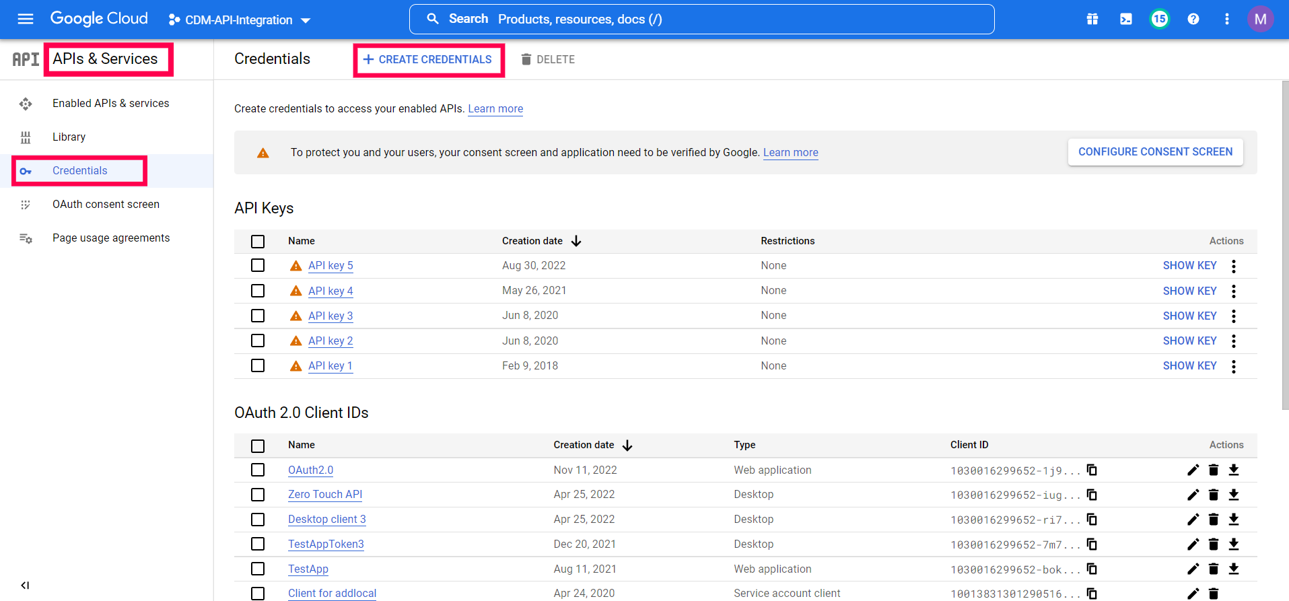Open the API key 4 link

tap(330, 291)
